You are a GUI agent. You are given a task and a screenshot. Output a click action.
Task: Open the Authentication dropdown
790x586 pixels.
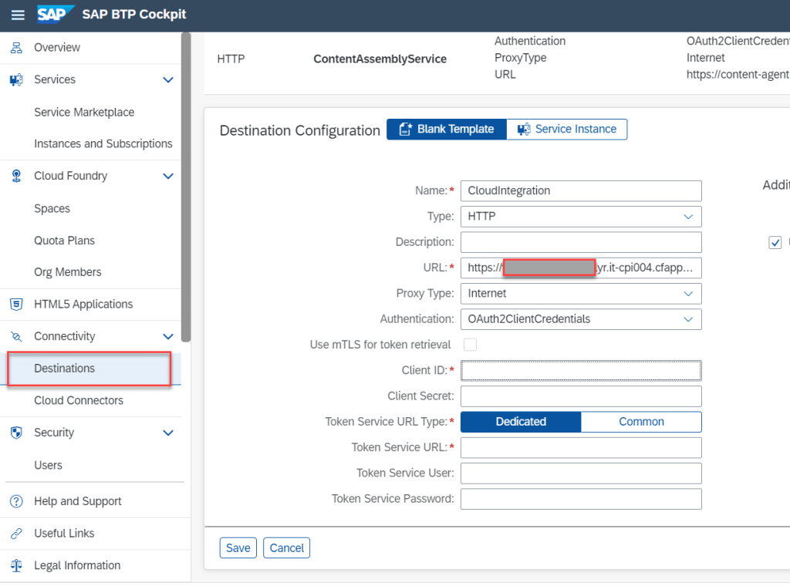(x=581, y=319)
